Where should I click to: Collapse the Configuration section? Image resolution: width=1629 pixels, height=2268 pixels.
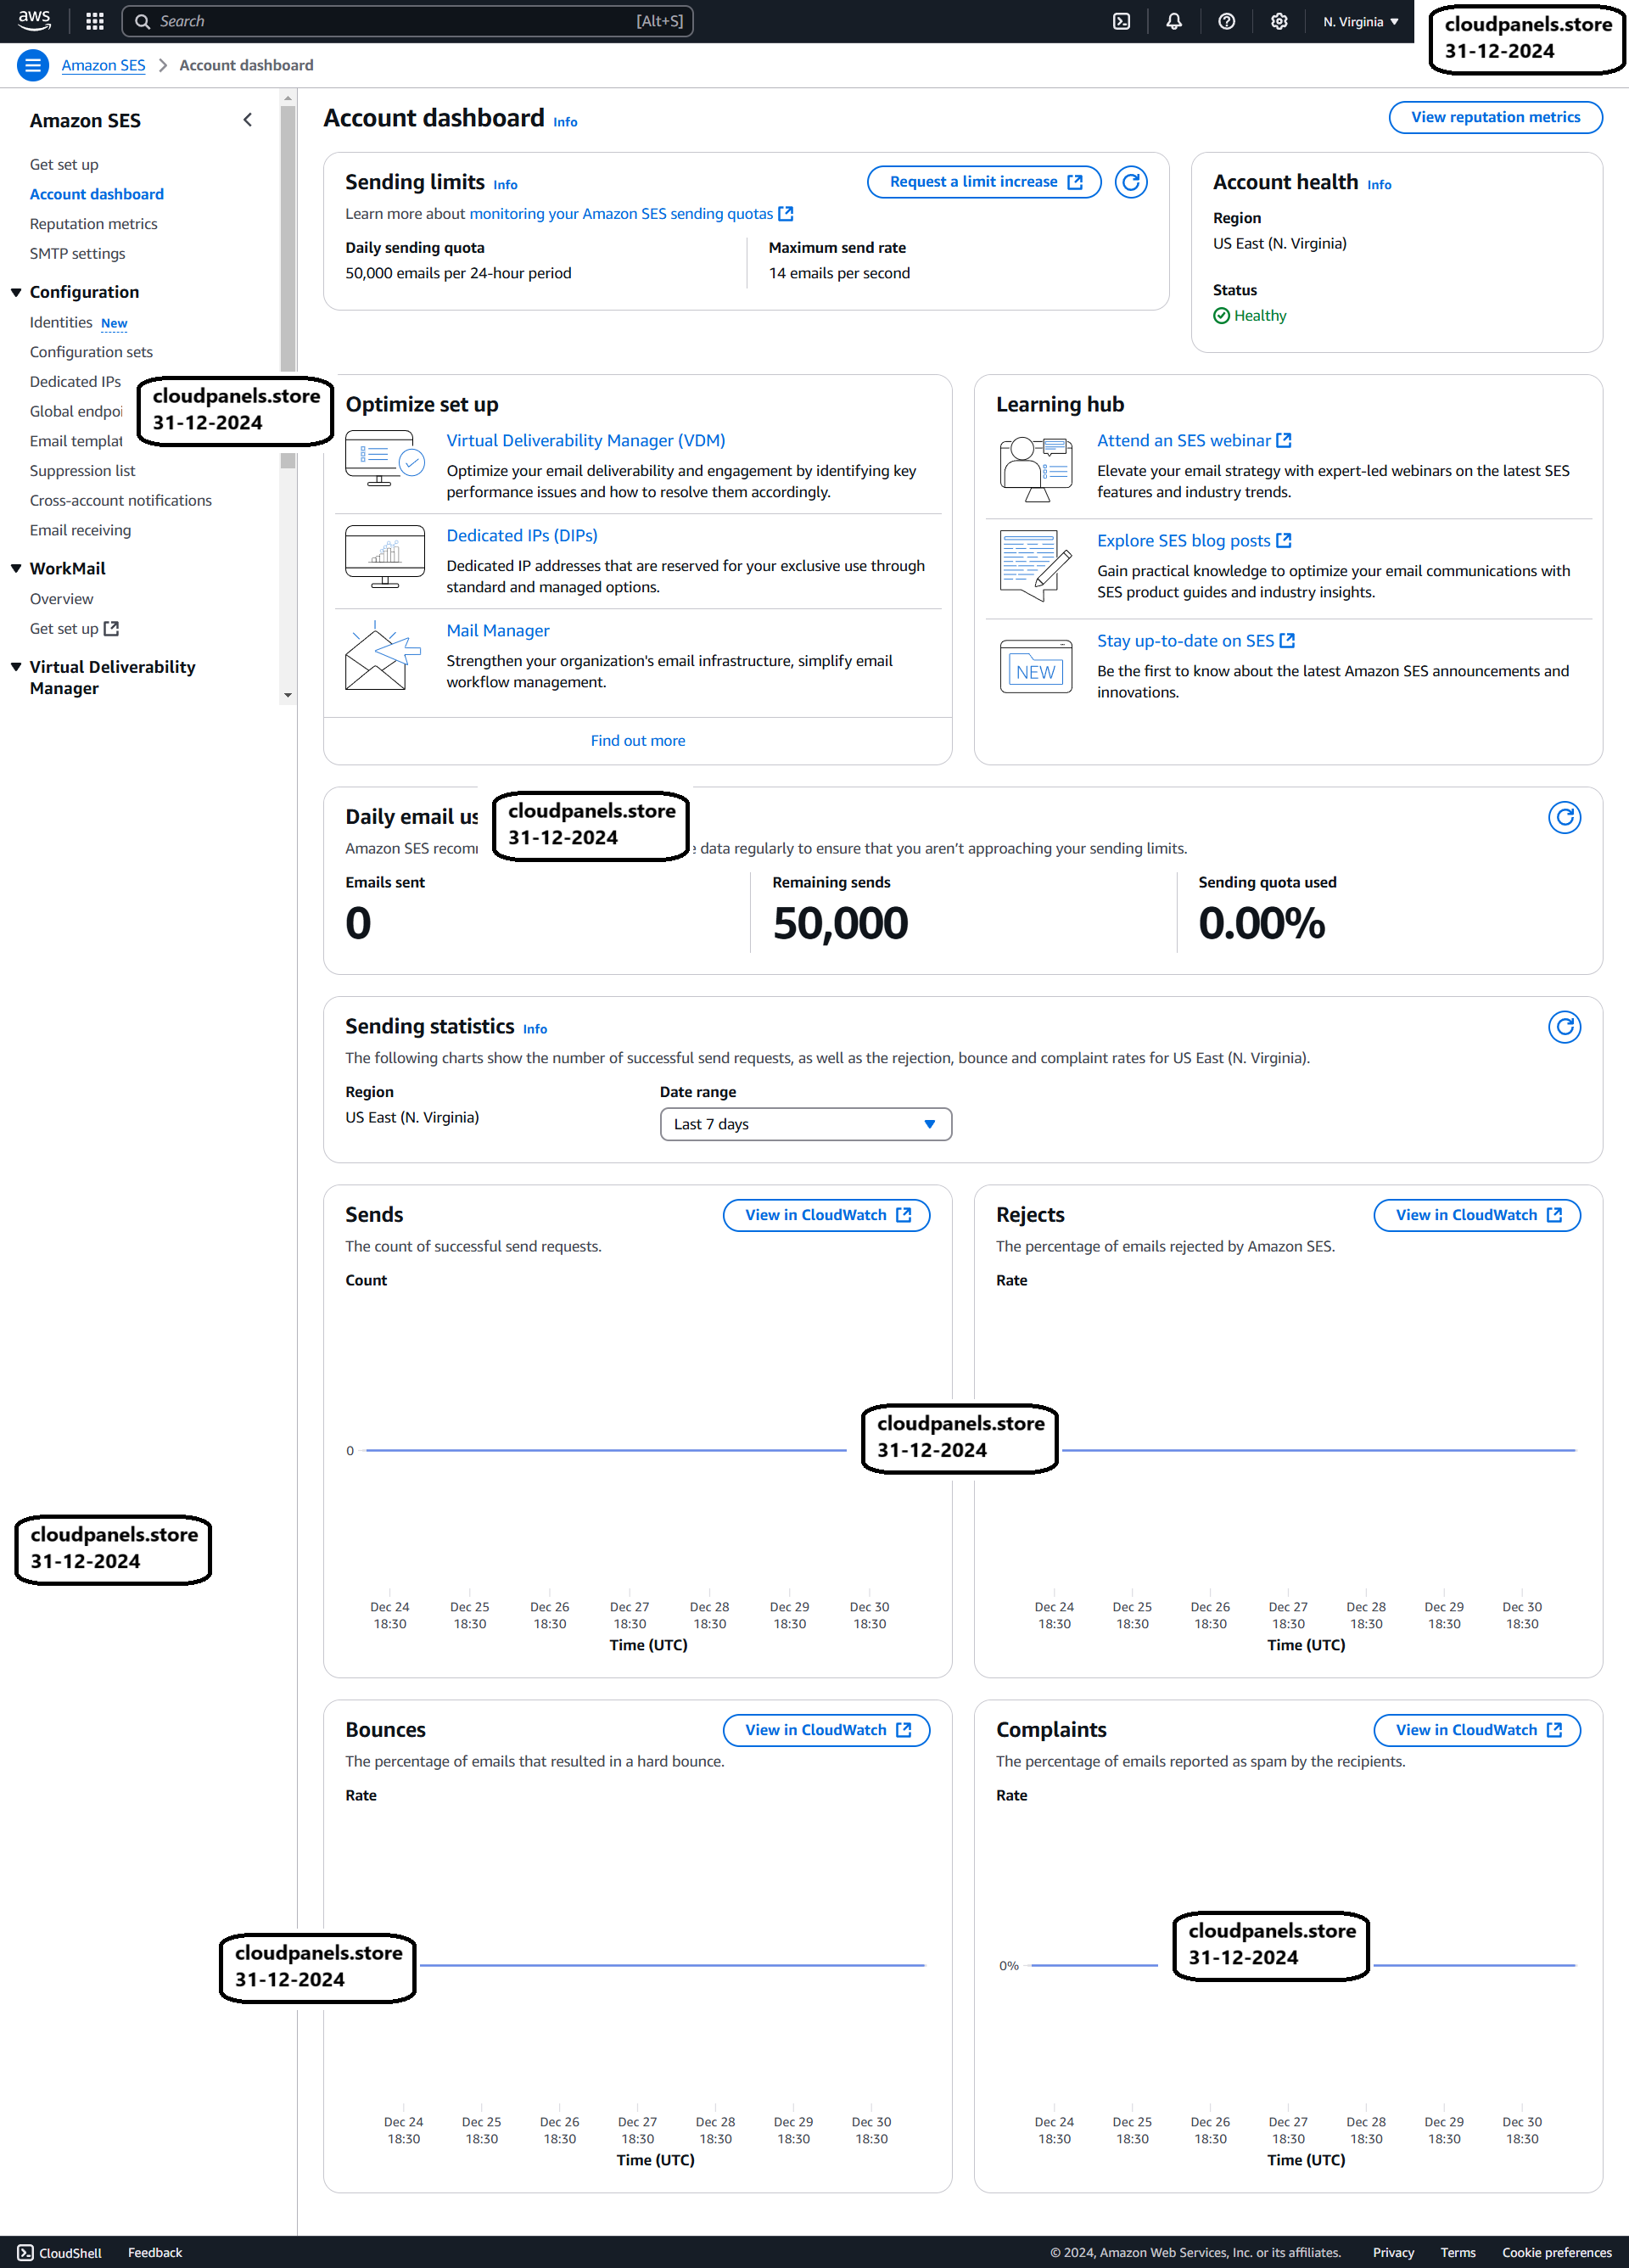(16, 292)
